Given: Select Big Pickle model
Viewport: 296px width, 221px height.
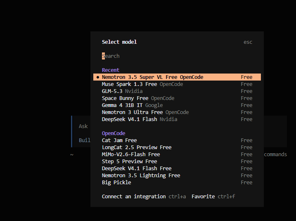Looking at the screenshot, I should [x=177, y=183].
